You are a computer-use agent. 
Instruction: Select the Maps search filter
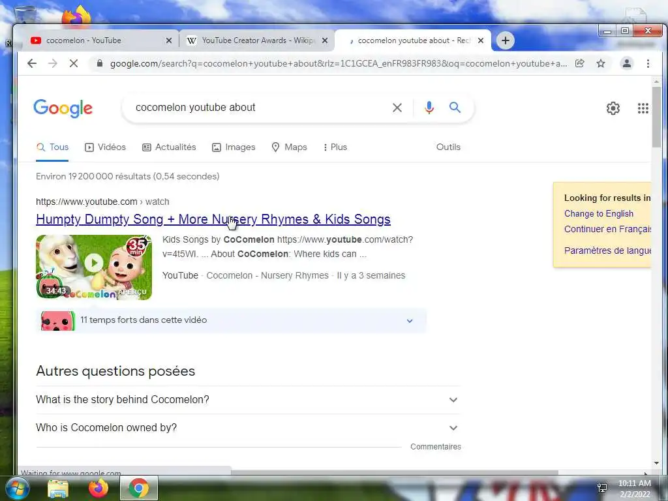coord(289,147)
